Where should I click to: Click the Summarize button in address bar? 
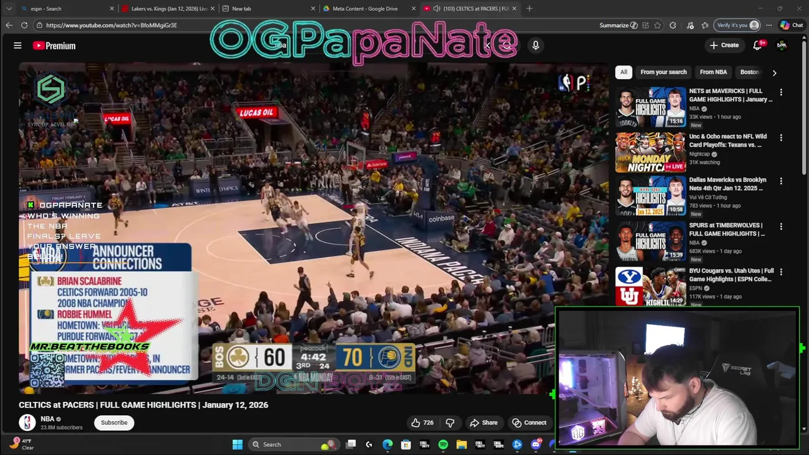[x=618, y=25]
